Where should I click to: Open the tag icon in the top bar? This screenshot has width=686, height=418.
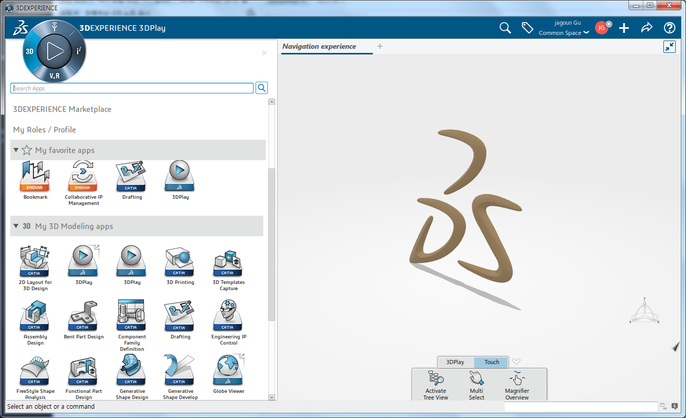[527, 28]
